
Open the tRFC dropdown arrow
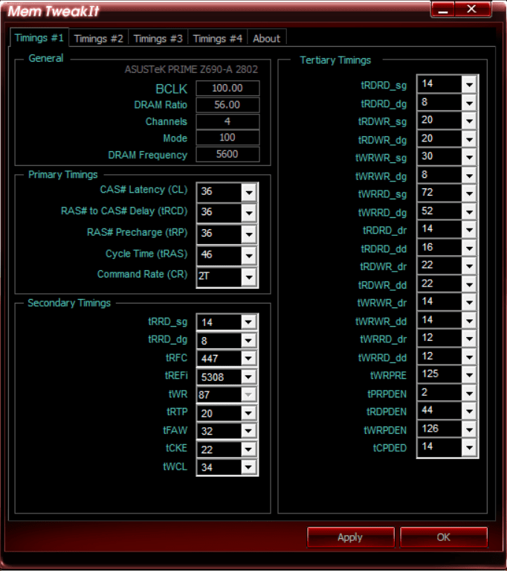click(x=248, y=359)
